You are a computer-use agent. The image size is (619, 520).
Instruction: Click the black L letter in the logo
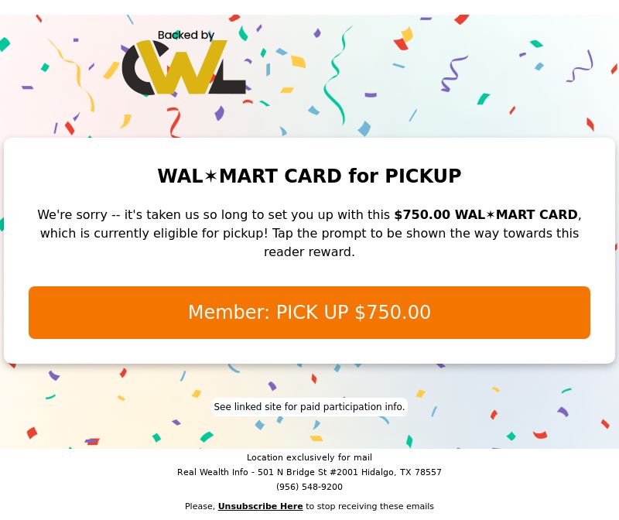click(x=232, y=77)
